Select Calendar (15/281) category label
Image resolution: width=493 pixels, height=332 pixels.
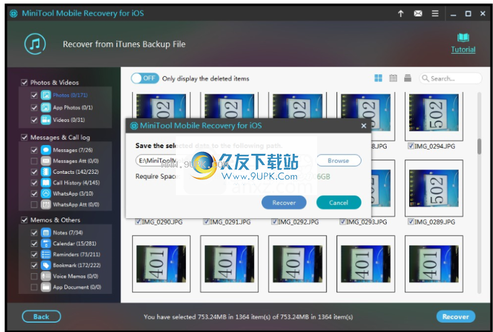pos(74,243)
